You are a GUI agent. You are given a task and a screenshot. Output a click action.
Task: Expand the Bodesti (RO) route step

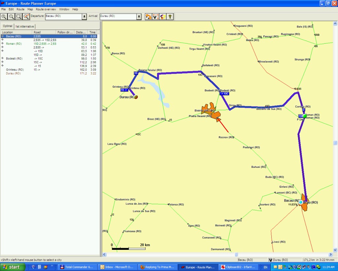point(3,59)
